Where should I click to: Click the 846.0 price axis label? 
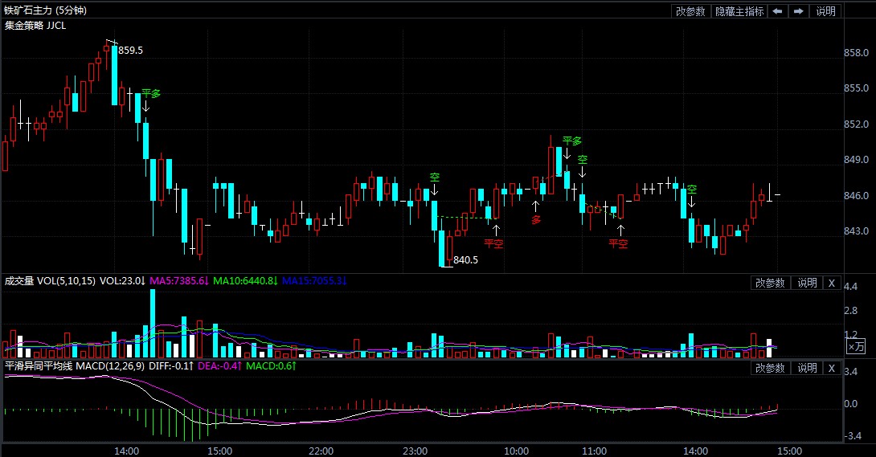[856, 195]
